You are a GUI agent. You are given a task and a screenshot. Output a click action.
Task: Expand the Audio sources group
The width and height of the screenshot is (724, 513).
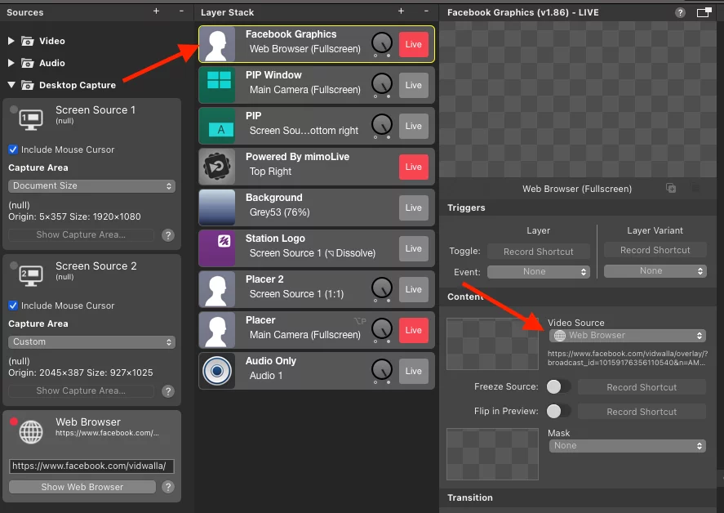point(11,63)
